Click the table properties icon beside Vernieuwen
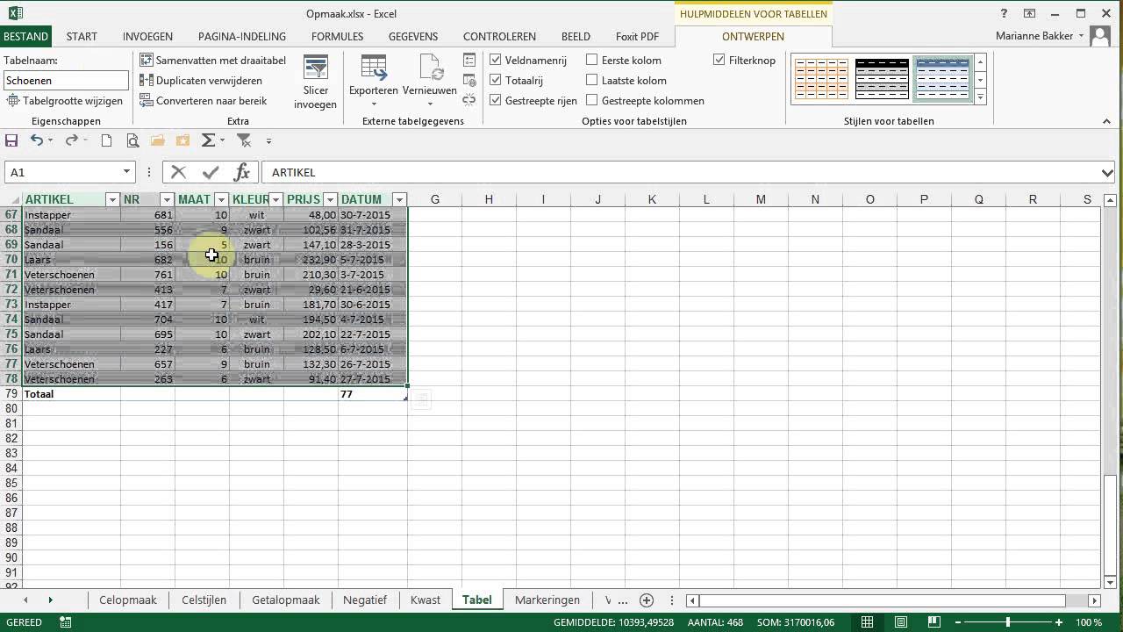Viewport: 1123px width, 632px height. click(x=469, y=61)
